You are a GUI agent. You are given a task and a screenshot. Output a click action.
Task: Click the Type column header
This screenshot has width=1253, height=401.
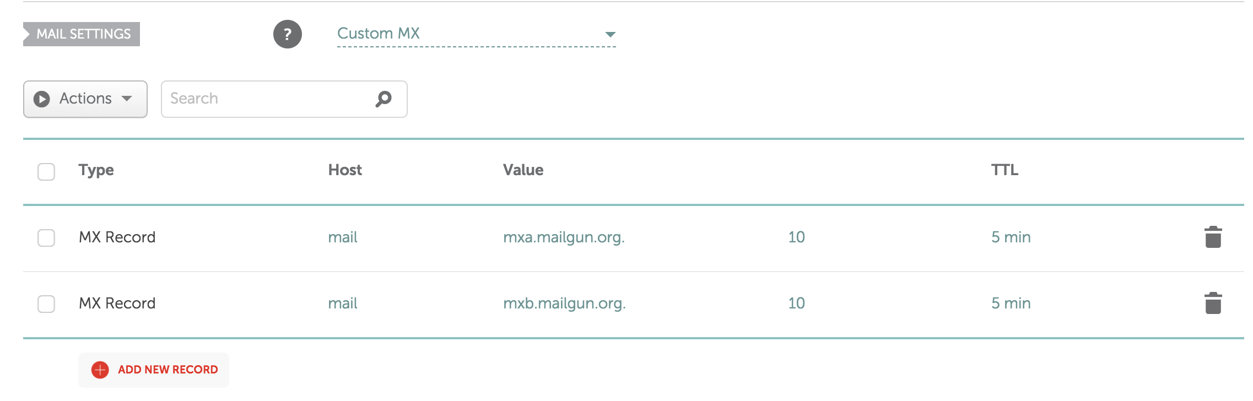point(96,170)
